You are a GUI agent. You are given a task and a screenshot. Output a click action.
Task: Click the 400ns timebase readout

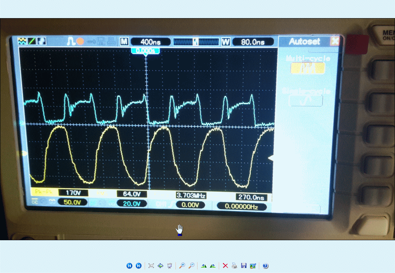point(150,42)
